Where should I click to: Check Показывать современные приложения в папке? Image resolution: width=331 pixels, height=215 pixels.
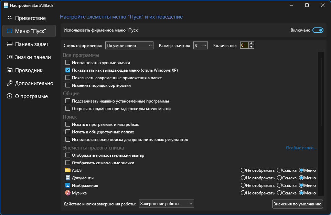point(68,77)
